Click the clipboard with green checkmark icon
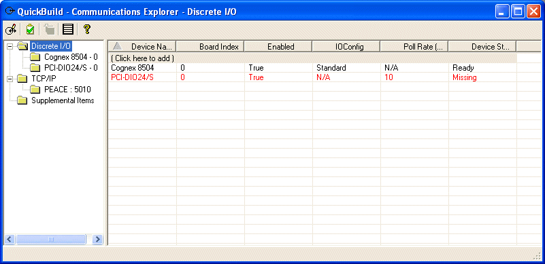This screenshot has width=545, height=264. point(30,29)
